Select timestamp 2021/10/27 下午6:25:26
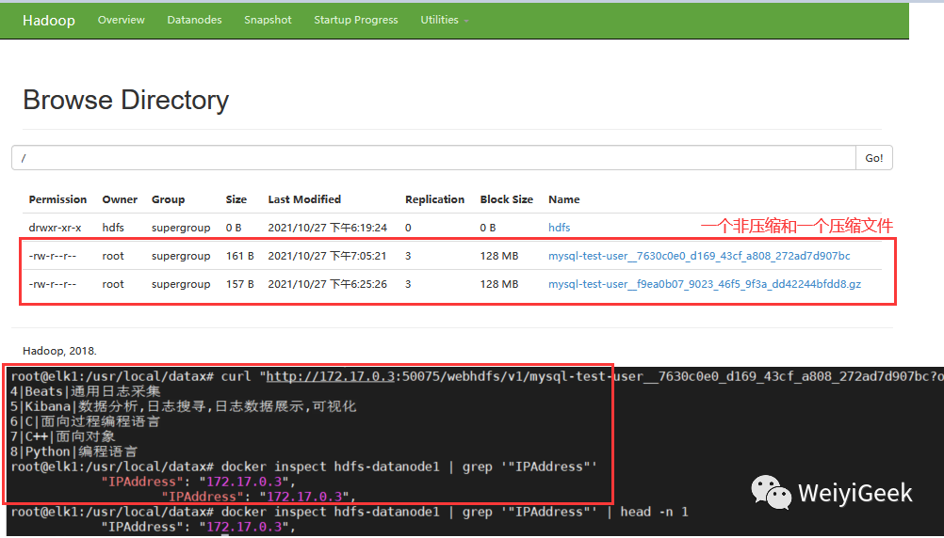944x538 pixels. [x=328, y=284]
